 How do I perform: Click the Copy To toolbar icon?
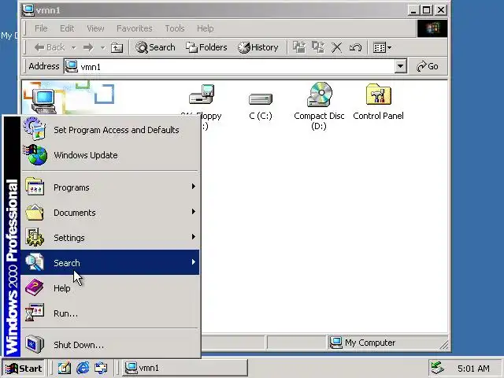[318, 47]
